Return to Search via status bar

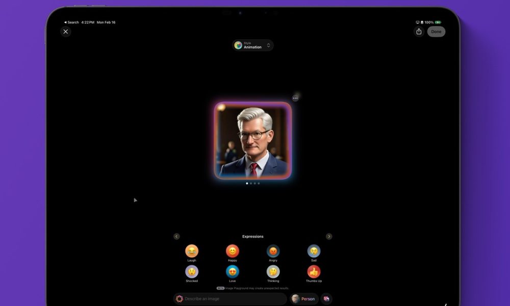[71, 22]
